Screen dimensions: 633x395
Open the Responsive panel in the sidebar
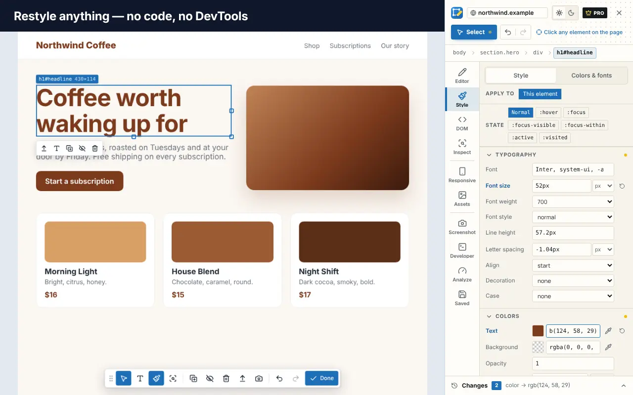pos(462,175)
